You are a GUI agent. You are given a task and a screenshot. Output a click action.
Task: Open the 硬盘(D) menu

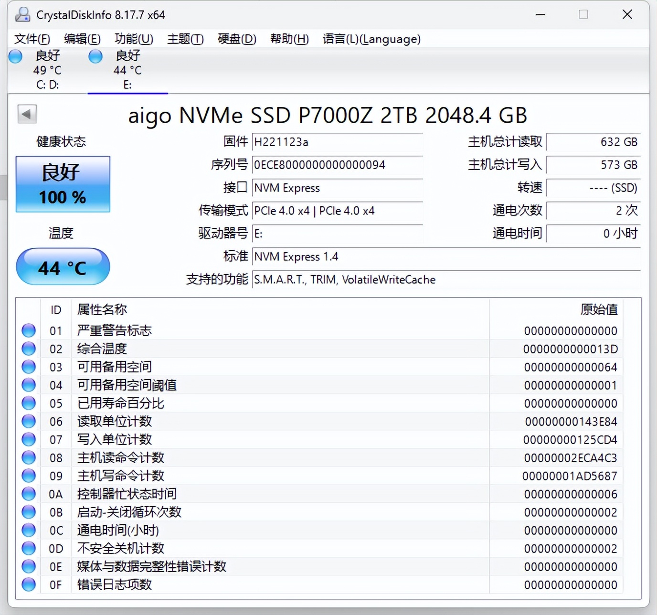click(237, 39)
